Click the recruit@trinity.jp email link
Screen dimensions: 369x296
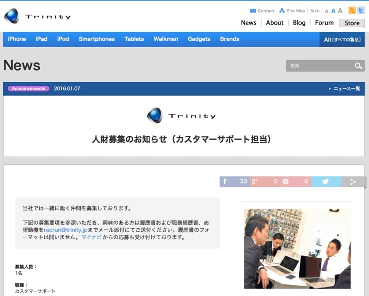(x=65, y=230)
